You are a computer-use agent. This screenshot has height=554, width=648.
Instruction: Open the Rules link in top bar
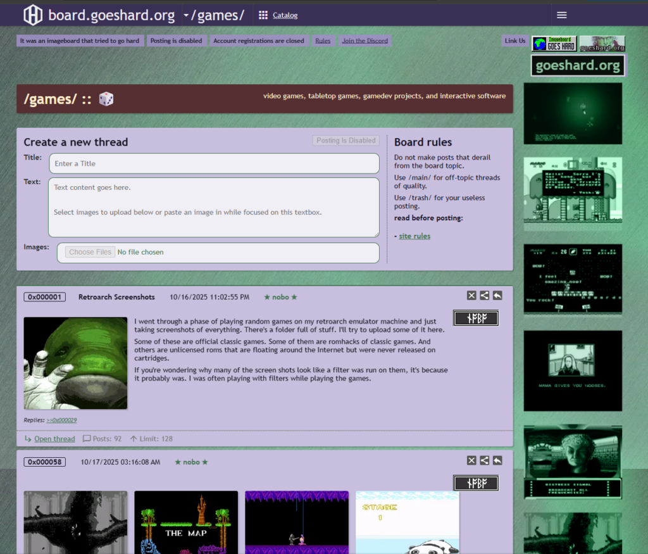323,41
